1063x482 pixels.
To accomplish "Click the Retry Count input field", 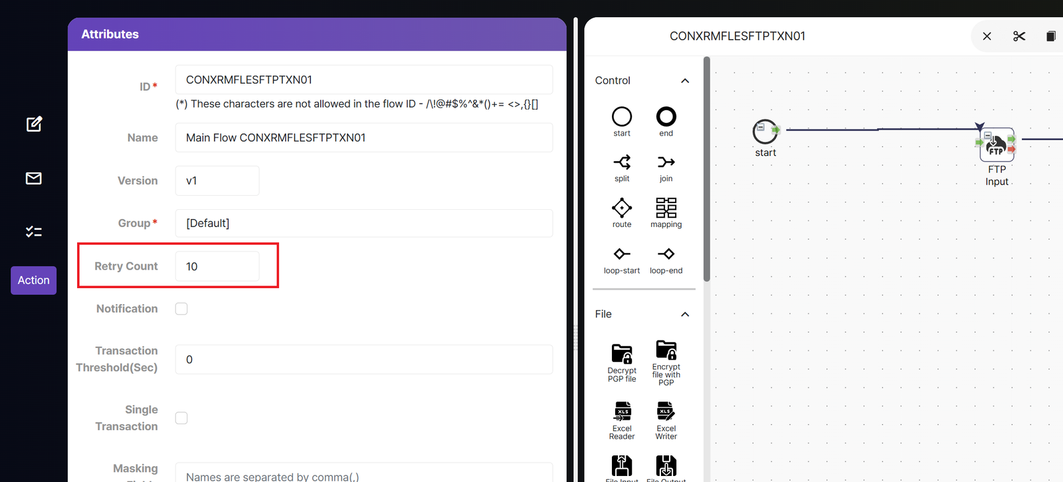I will tap(217, 266).
